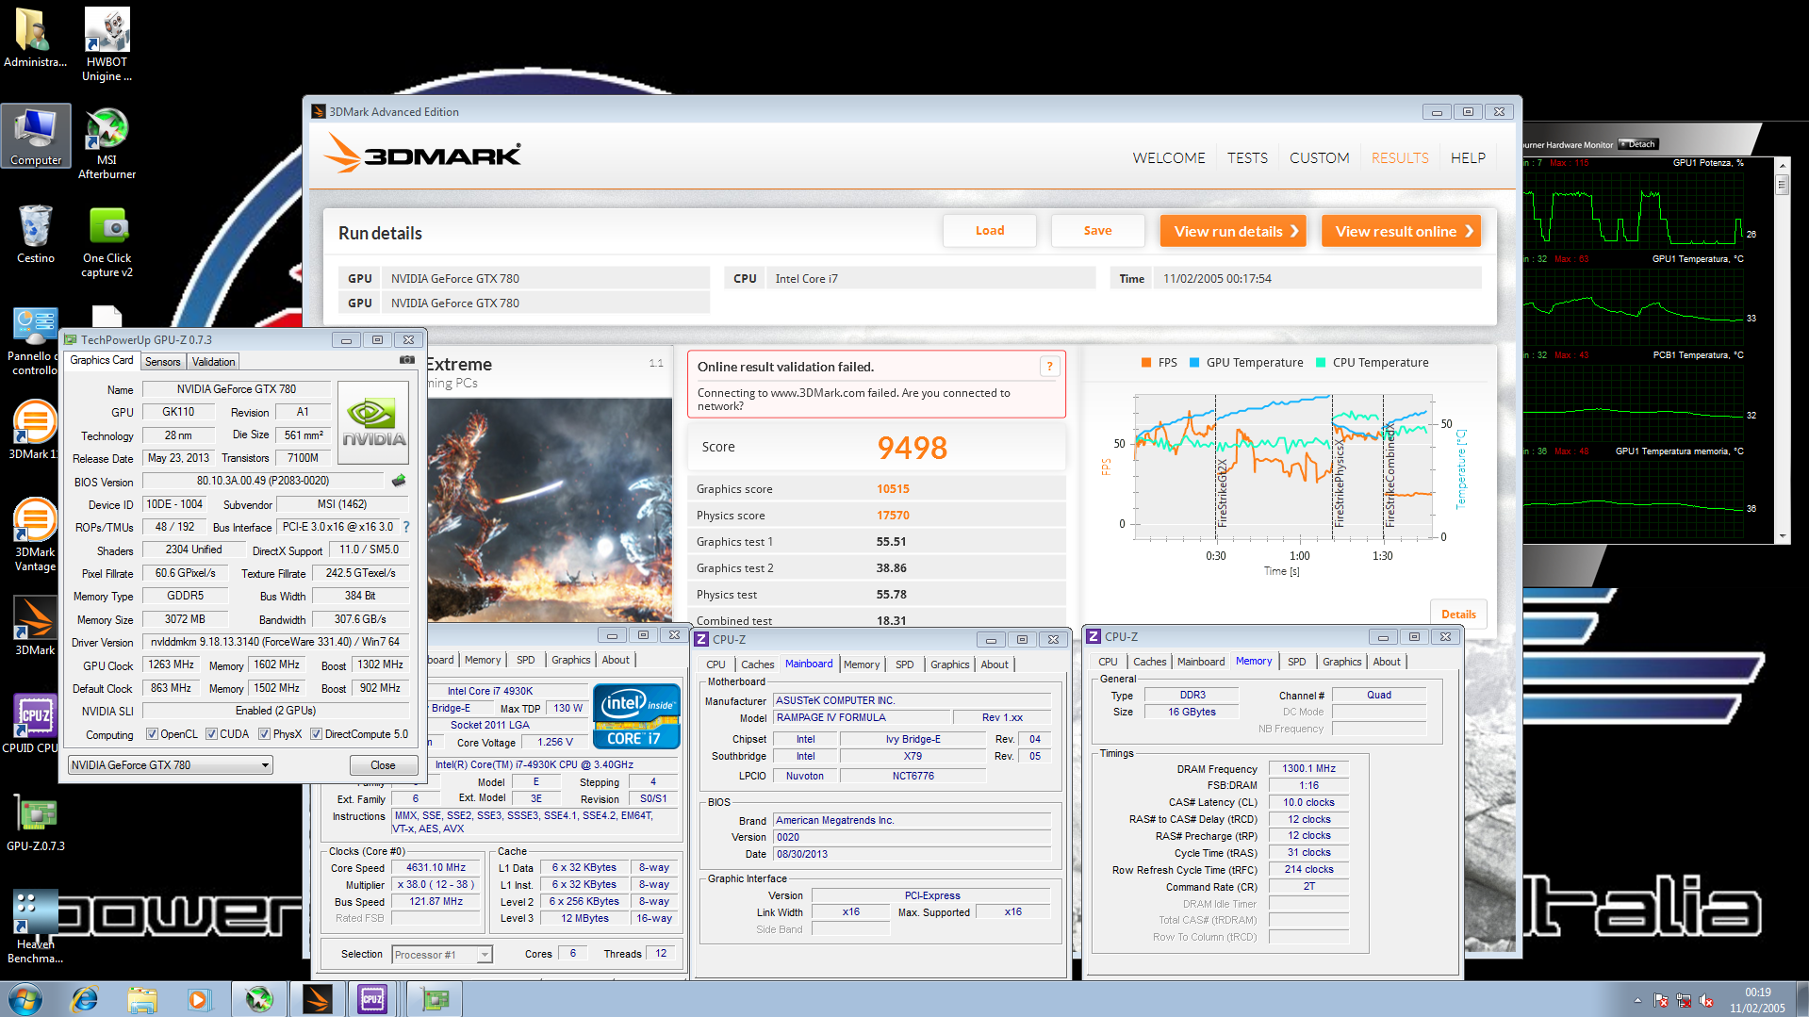Viewport: 1809px width, 1017px height.
Task: Open SPD tab in right CPU-Z window
Action: pyautogui.click(x=1296, y=662)
